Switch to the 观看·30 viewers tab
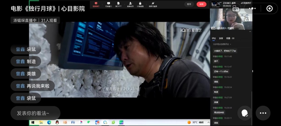This screenshot has width=281, height=126. (x=230, y=38)
